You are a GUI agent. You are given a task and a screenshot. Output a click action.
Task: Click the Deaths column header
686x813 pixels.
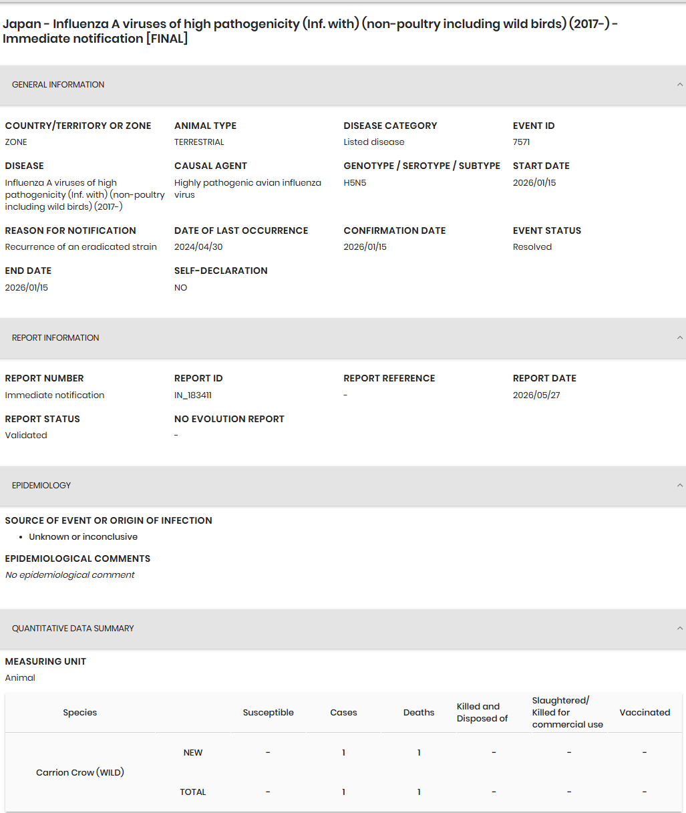coord(419,713)
